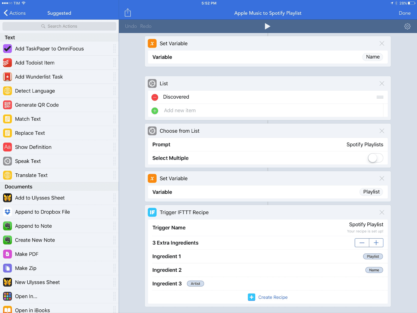Select Add Todoist Item icon
Viewport: 417px width, 313px height.
click(x=8, y=63)
